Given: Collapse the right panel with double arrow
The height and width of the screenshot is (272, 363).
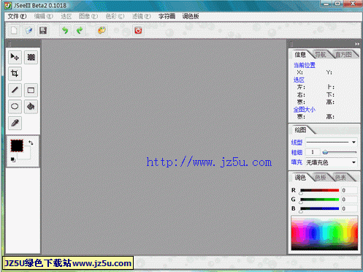Looking at the screenshot, I should tap(357, 44).
